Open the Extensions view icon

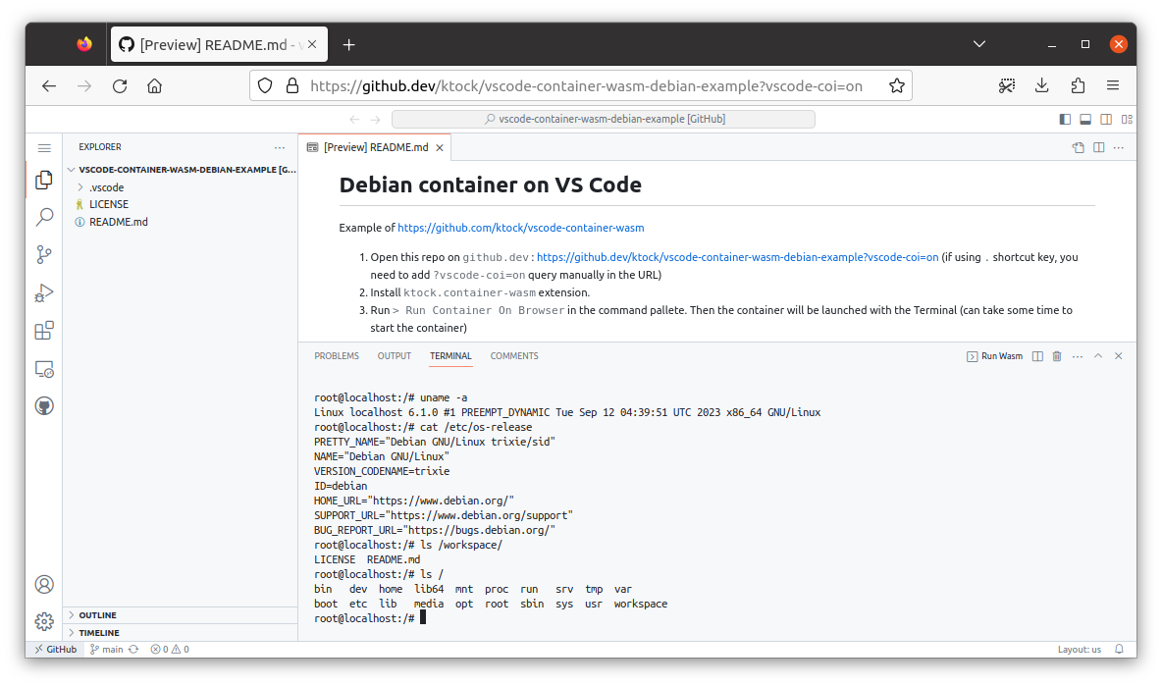44,331
